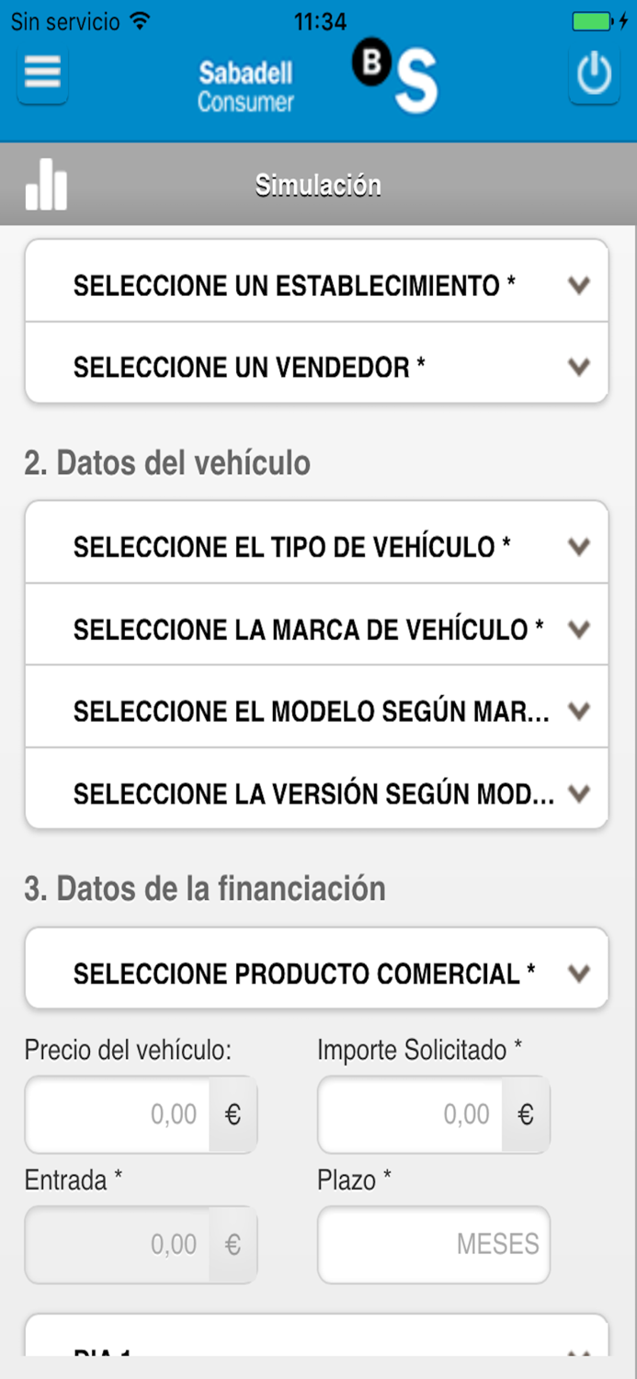
Task: Expand the Seleccione un Vendedor dropdown
Action: point(318,367)
